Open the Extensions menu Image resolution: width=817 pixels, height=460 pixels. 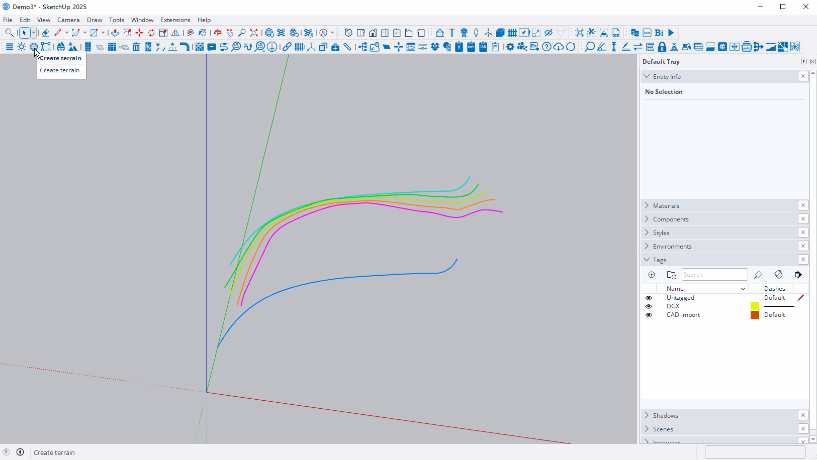[x=175, y=20]
